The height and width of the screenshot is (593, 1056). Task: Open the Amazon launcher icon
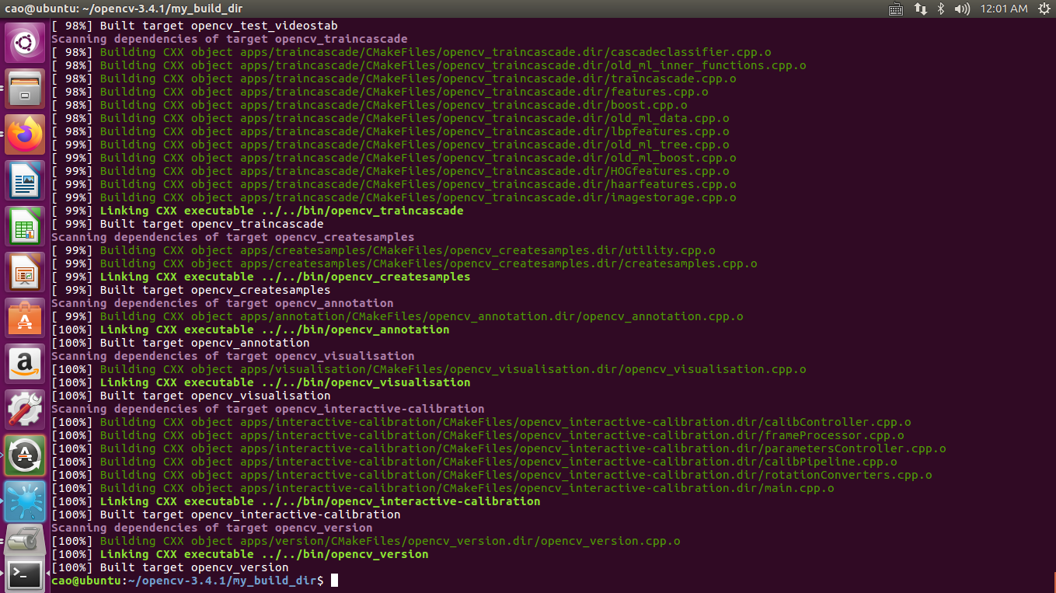25,365
